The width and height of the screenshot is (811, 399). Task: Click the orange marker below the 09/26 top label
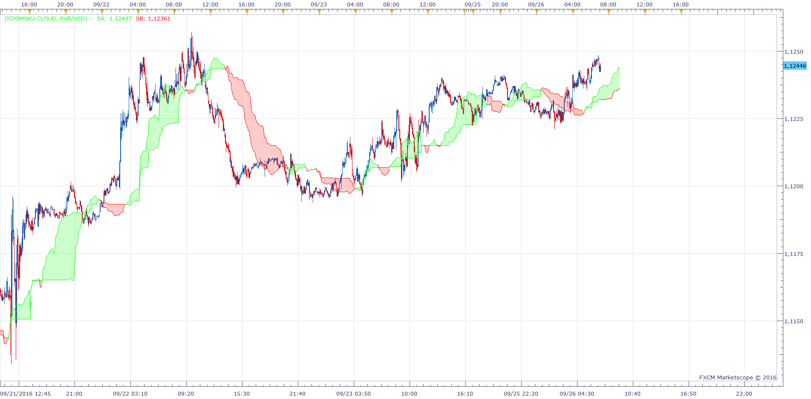point(537,11)
